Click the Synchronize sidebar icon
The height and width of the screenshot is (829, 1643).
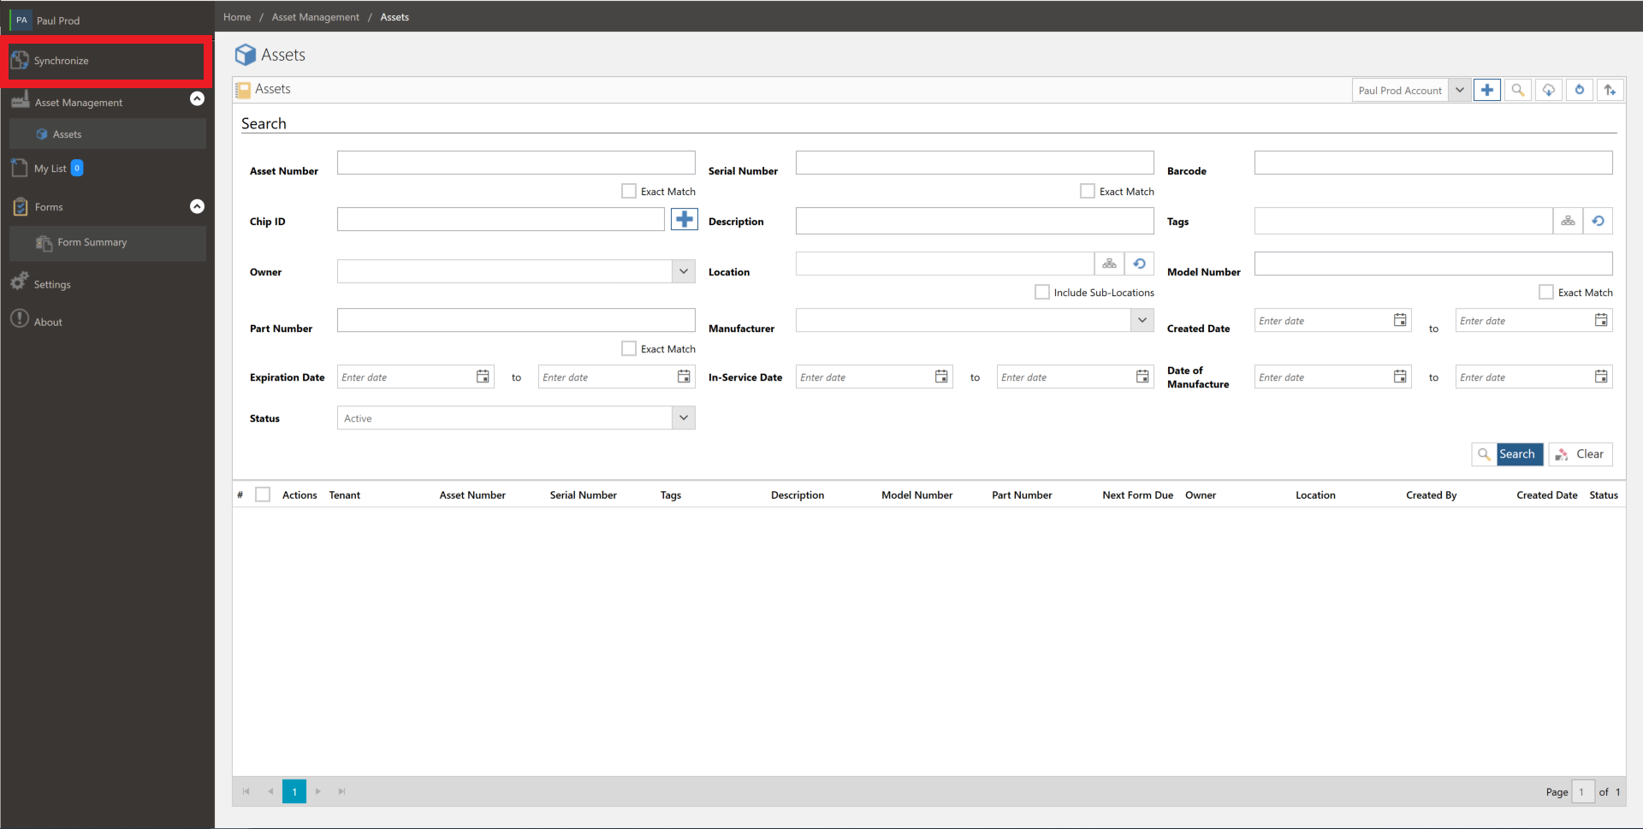(20, 60)
